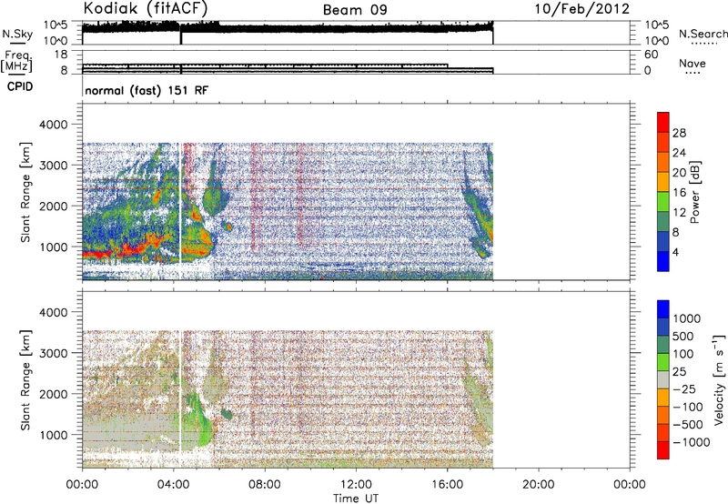Click the date 10/Feb/2012
This screenshot has height=504, width=728.
pyautogui.click(x=582, y=9)
